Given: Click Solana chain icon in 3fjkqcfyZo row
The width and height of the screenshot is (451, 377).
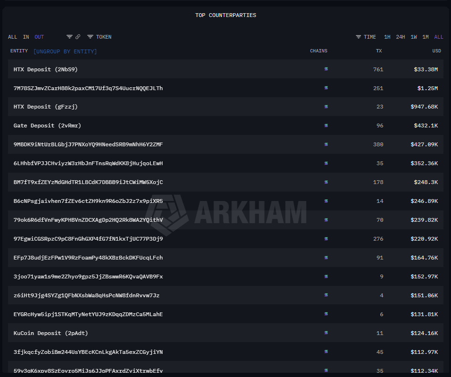Looking at the screenshot, I should (326, 352).
